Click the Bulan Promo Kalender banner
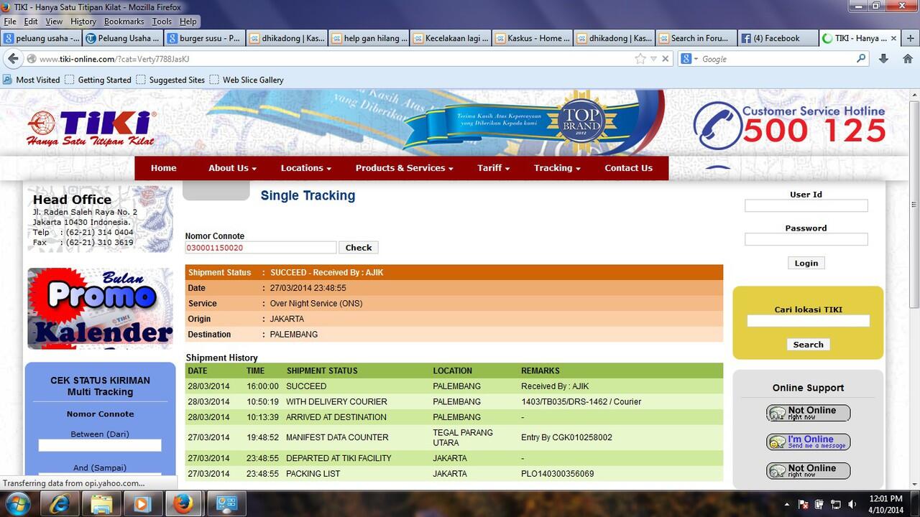Screen dimensions: 920x517 tap(100, 309)
